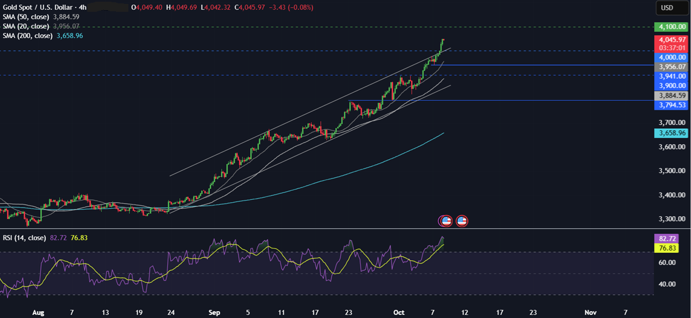Click the gray 3,884.59 SMA value label

(x=670, y=96)
